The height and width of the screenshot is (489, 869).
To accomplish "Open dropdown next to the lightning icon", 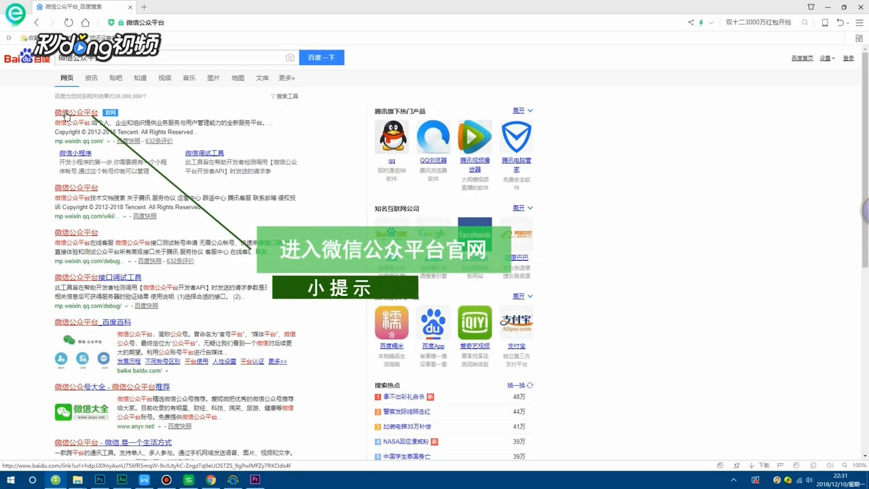I will pyautogui.click(x=711, y=22).
